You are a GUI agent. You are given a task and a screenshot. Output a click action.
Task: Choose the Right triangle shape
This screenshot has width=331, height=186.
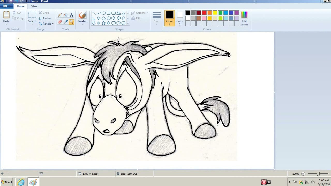pyautogui.click(x=94, y=18)
